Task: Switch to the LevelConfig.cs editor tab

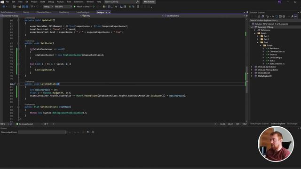Action: 83,12
